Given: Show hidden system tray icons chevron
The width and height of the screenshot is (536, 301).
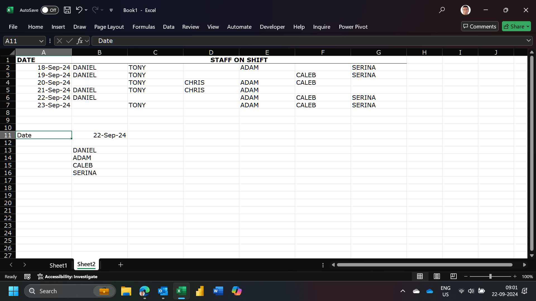Looking at the screenshot, I should point(403,291).
